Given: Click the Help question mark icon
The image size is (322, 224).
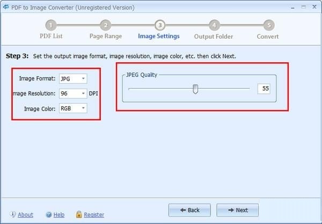Looking at the screenshot, I should pyautogui.click(x=49, y=215).
